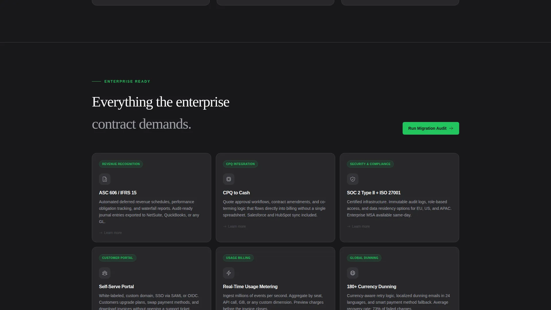The image size is (551, 310).
Task: Open Learn more under SOC 2 Type II
Action: (358, 226)
